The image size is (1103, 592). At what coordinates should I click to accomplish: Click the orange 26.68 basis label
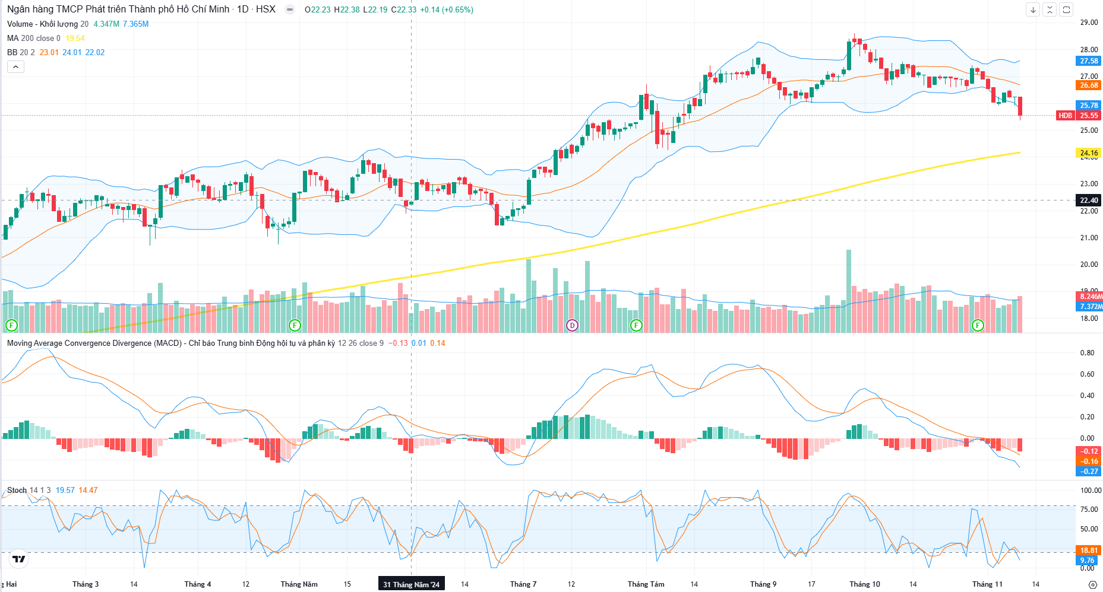[1089, 85]
